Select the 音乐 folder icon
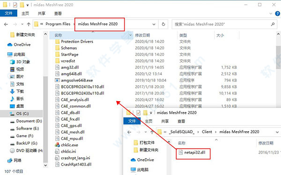The height and width of the screenshot is (175, 281). coord(12,99)
